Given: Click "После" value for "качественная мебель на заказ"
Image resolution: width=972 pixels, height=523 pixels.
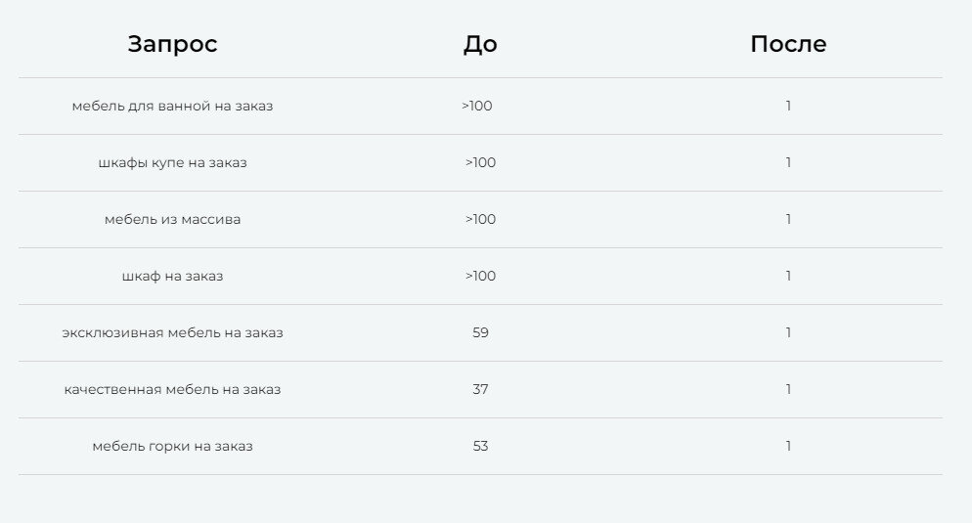Looking at the screenshot, I should [788, 389].
